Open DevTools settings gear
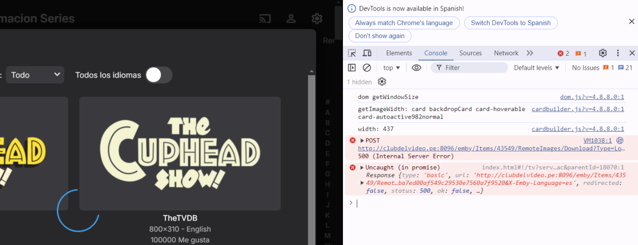This screenshot has height=245, width=638. (603, 53)
